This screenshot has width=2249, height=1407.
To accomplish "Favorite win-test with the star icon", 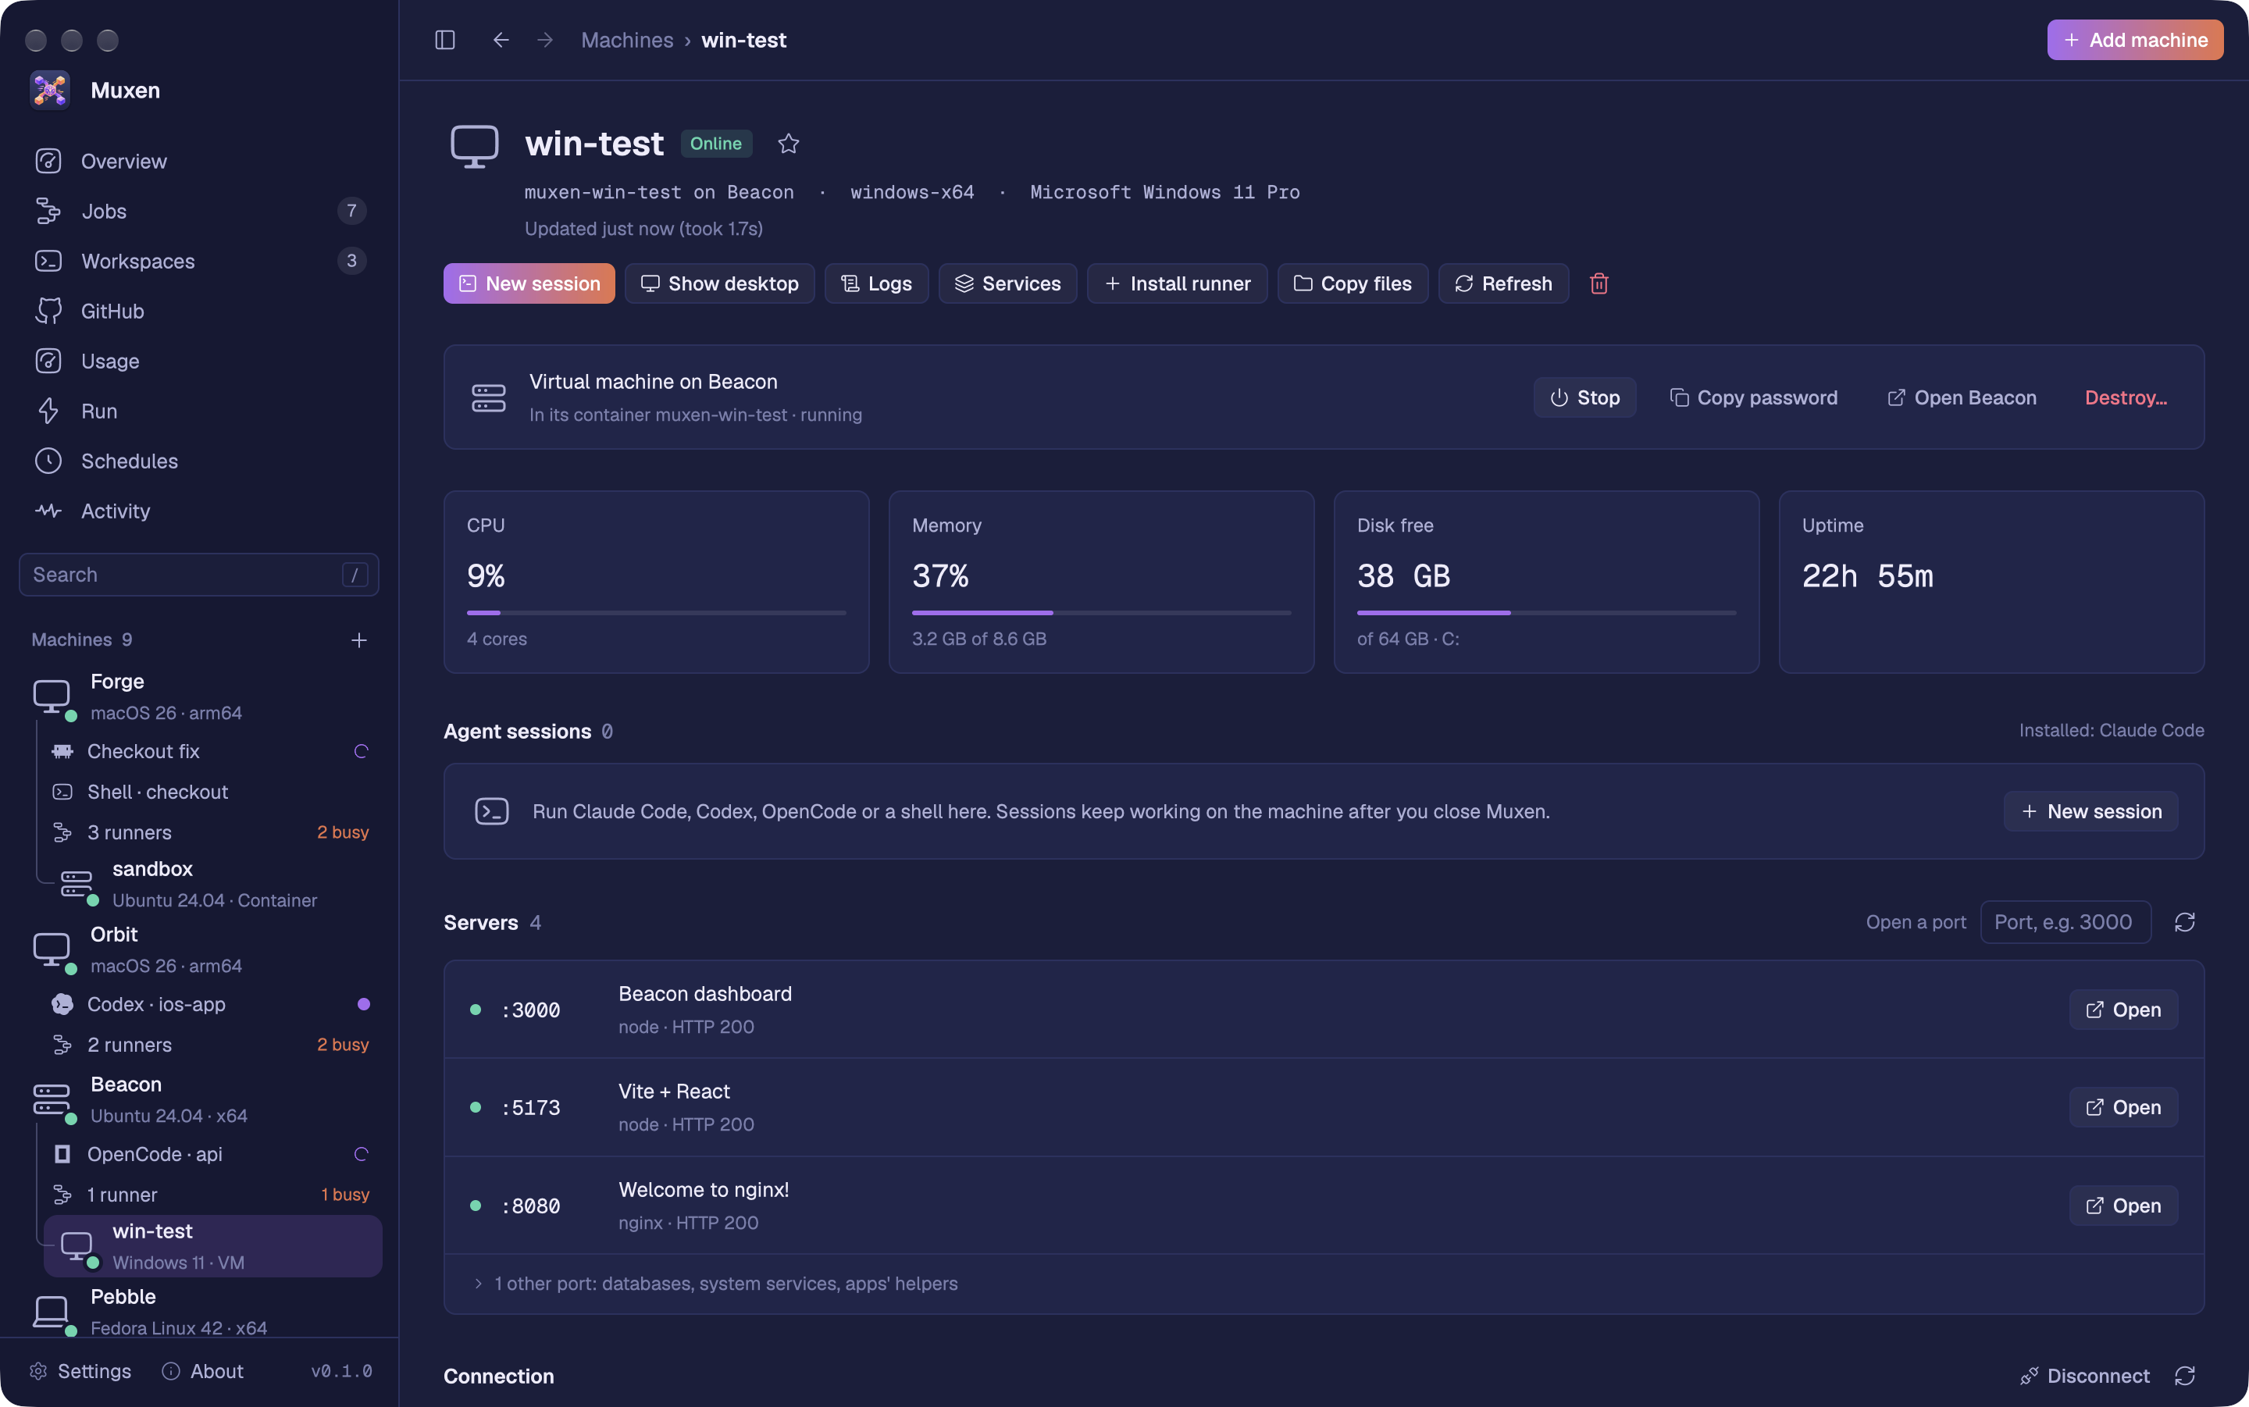I will pyautogui.click(x=788, y=144).
